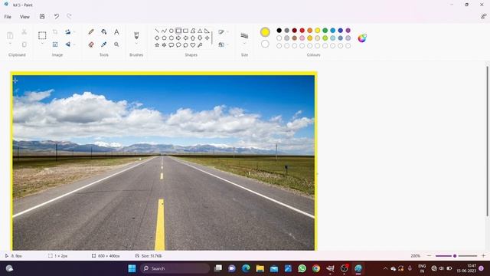Expand the Selection tool dropdown arrow
The height and width of the screenshot is (276, 490).
point(42,44)
